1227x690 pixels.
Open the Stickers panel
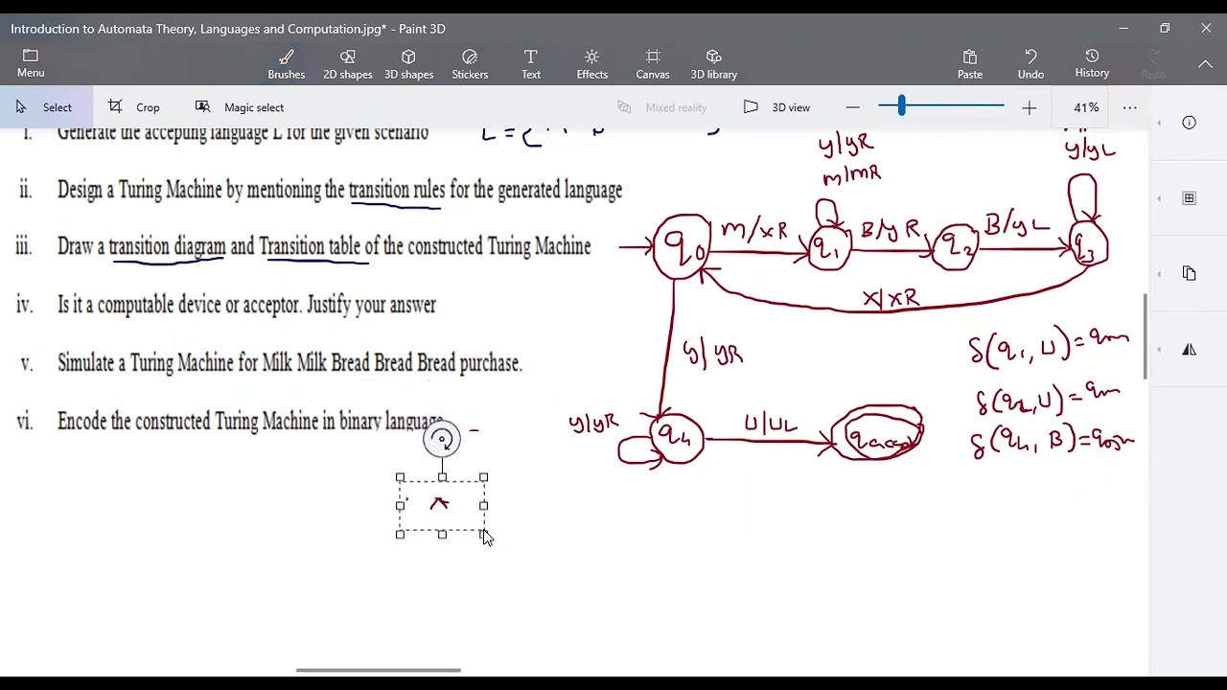(470, 64)
